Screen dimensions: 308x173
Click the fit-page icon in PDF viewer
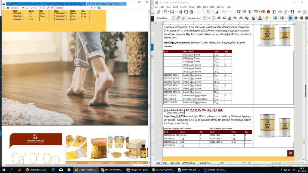coord(44,8)
